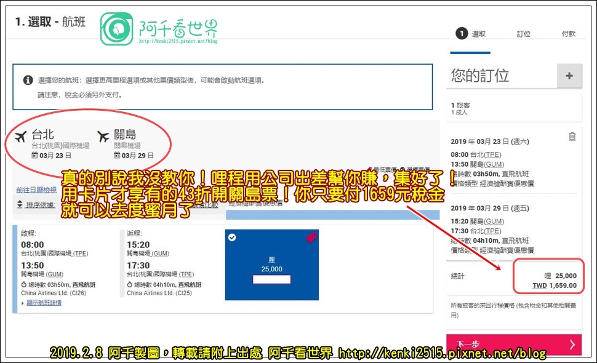Expand 顯示航班詳情 flight details
597x363 pixels.
click(44, 303)
